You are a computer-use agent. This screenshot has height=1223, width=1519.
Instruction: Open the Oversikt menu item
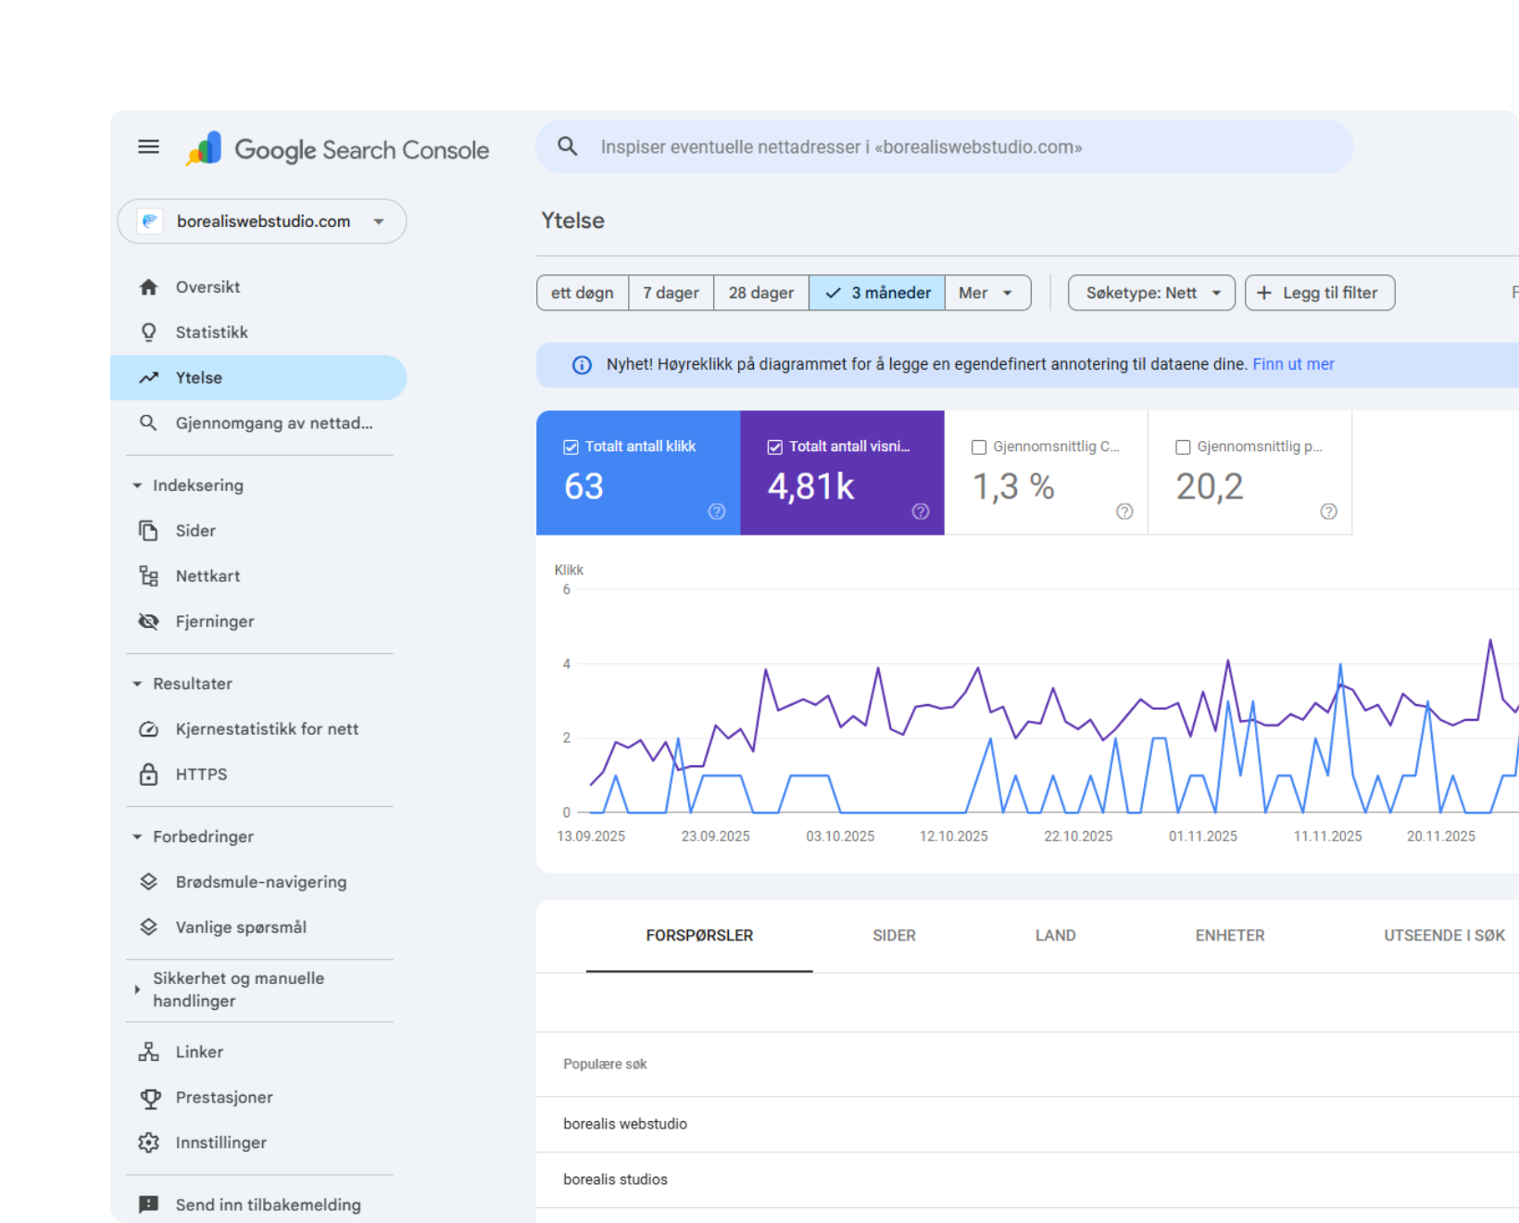click(x=258, y=287)
